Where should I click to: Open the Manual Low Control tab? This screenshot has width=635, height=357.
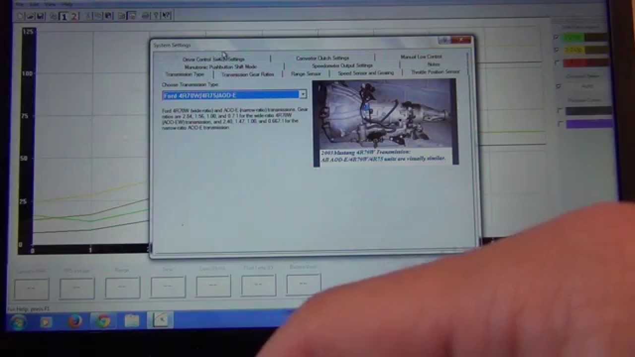(421, 57)
